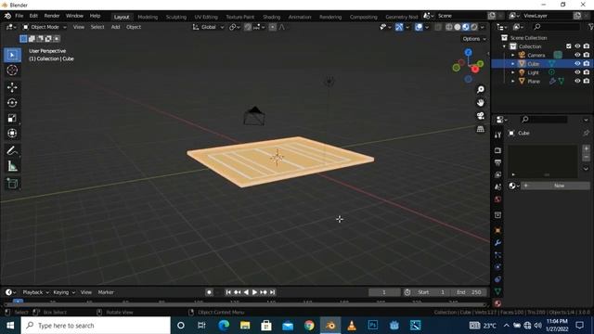Image resolution: width=594 pixels, height=334 pixels.
Task: Pin the Cube properties panel
Action: pyautogui.click(x=586, y=133)
